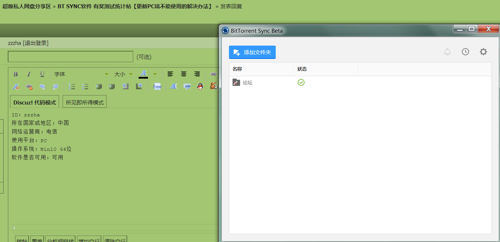
Task: Click the 增加空行 button below the editor
Action: coord(89,239)
